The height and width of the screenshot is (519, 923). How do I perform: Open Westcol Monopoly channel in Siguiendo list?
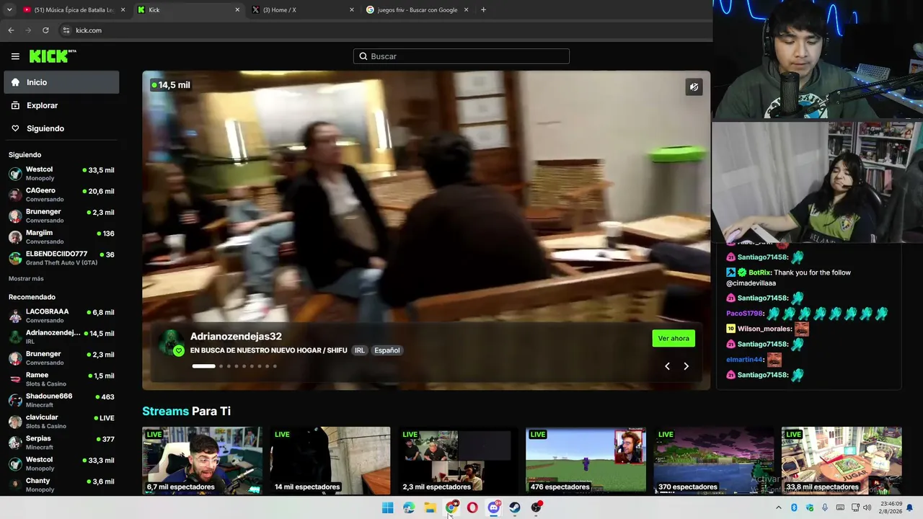(61, 174)
